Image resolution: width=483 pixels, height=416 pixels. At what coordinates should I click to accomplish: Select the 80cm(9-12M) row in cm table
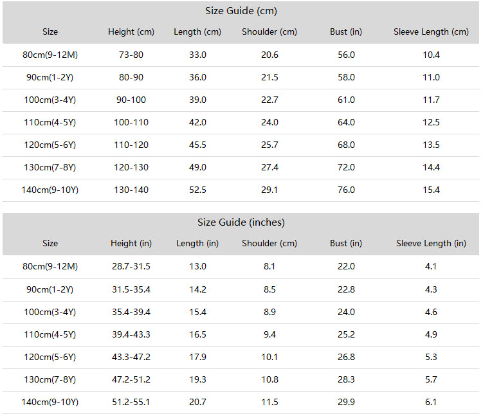click(x=241, y=55)
